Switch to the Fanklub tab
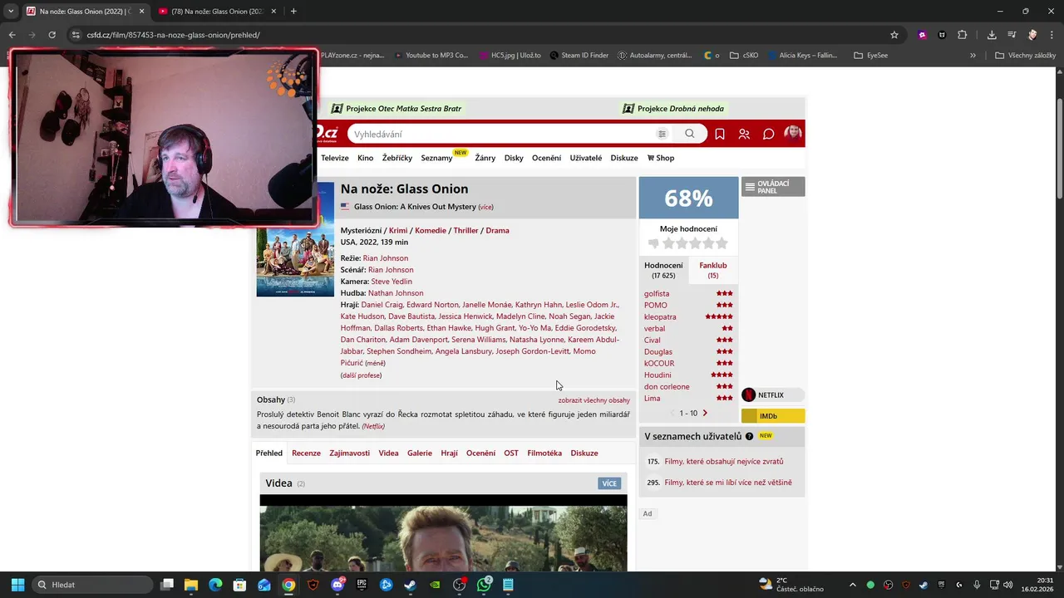1064x598 pixels. 713,270
